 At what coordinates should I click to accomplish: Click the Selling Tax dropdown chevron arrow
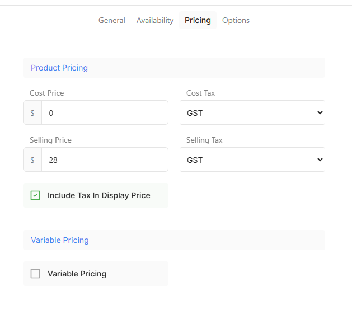(320, 160)
